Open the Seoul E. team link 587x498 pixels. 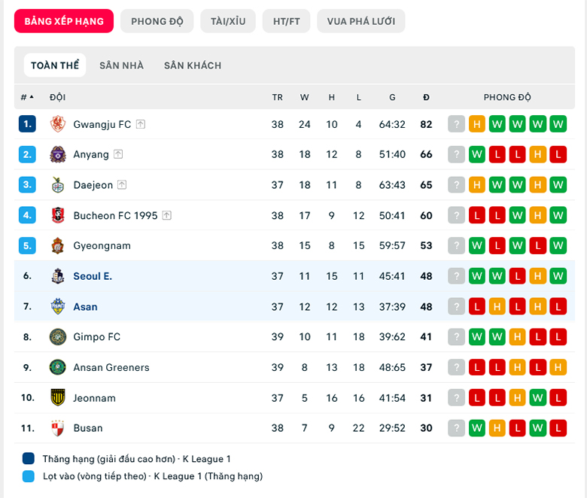[93, 276]
